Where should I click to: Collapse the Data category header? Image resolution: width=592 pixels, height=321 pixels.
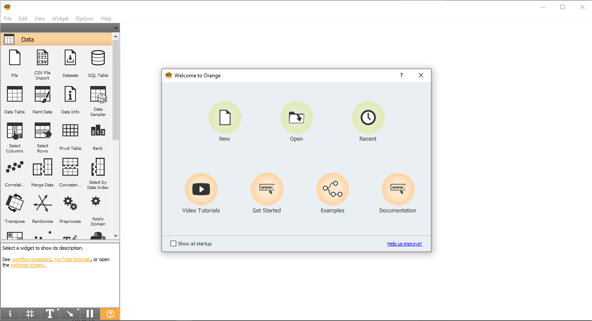point(56,40)
